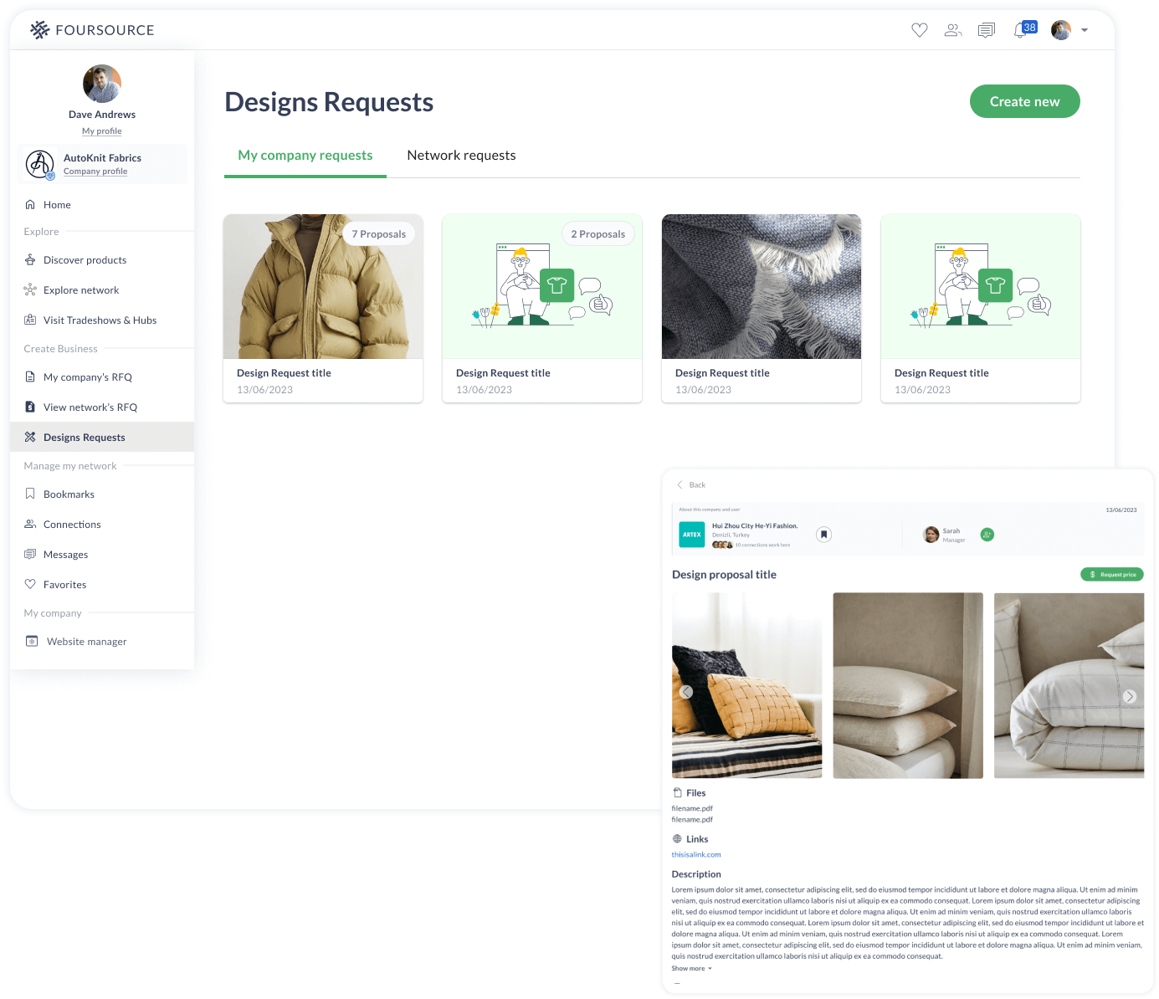Open the thisisalink.com hyperlink
The width and height of the screenshot is (1159, 999).
click(x=695, y=854)
